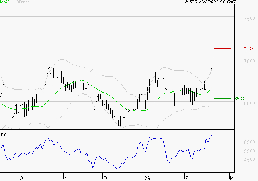Viewport: 258px width, 181px height.
Task: Click the F month label on time axis
Action: point(186,179)
